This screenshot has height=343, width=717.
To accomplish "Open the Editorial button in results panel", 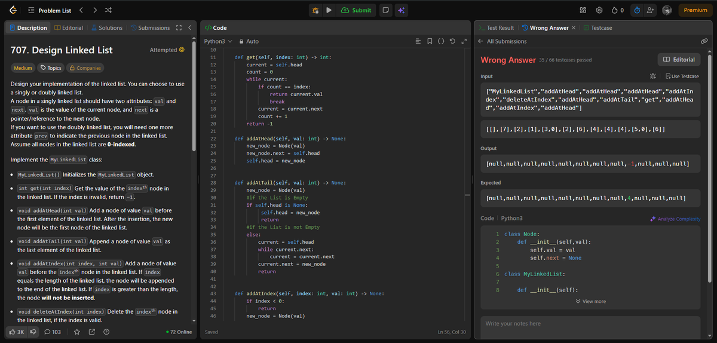I will click(679, 60).
